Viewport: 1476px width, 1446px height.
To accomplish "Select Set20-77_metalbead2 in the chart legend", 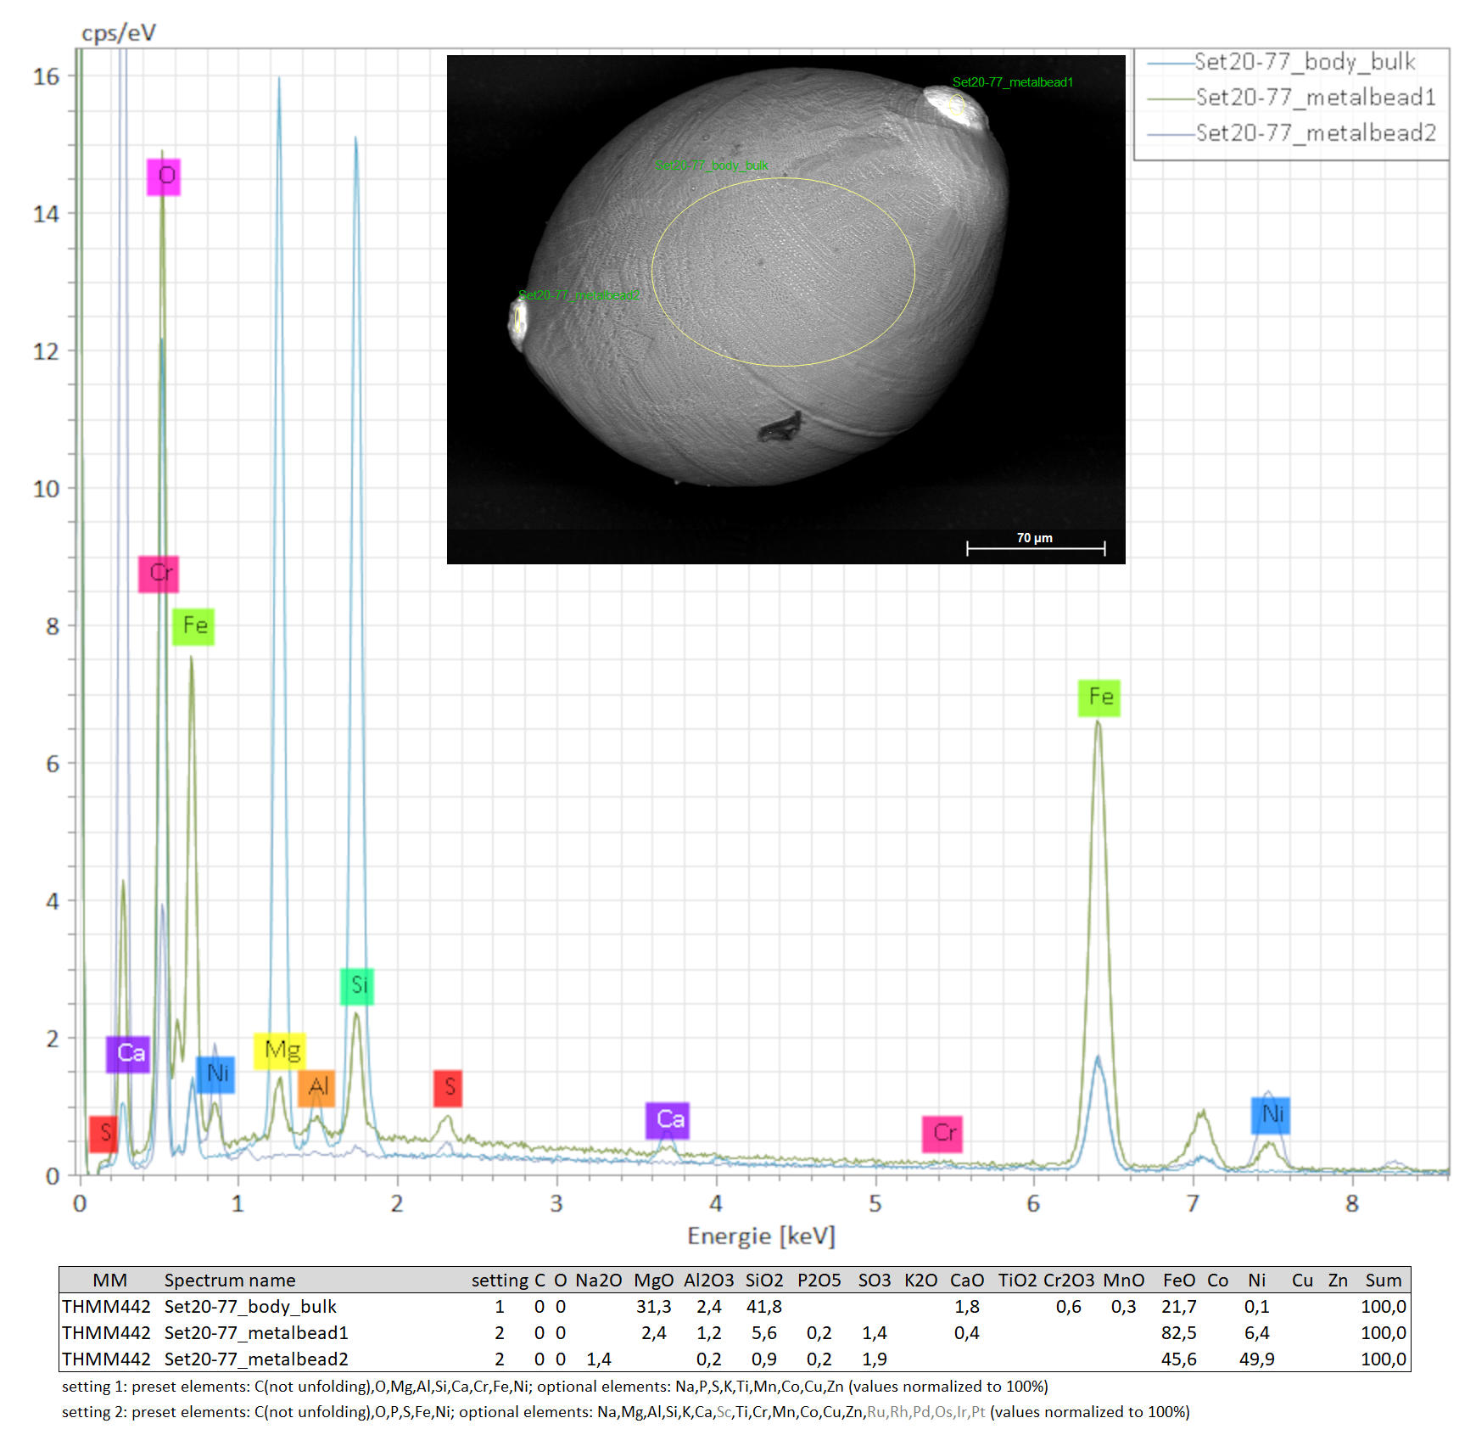I will coord(1315,133).
